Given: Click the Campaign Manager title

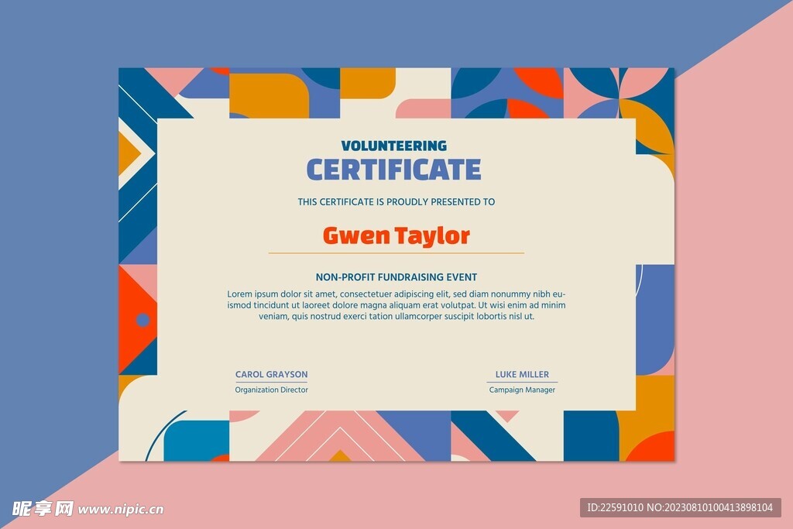Looking at the screenshot, I should coord(522,390).
